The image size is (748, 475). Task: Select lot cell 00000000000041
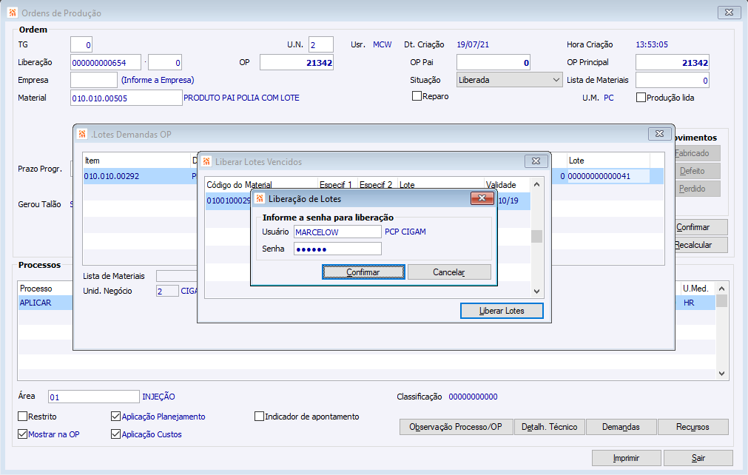point(608,176)
